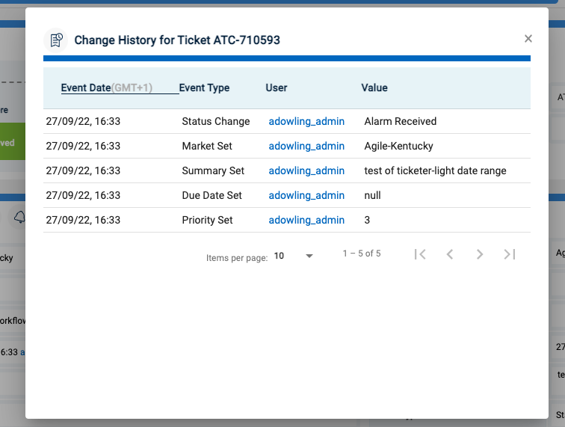565x427 pixels.
Task: Advance to the next page arrow
Action: pos(480,254)
